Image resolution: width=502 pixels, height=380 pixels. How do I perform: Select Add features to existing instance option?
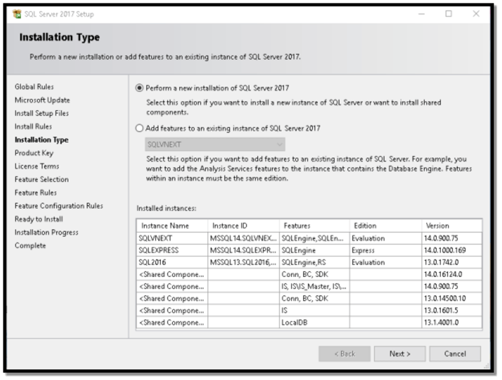tap(139, 128)
